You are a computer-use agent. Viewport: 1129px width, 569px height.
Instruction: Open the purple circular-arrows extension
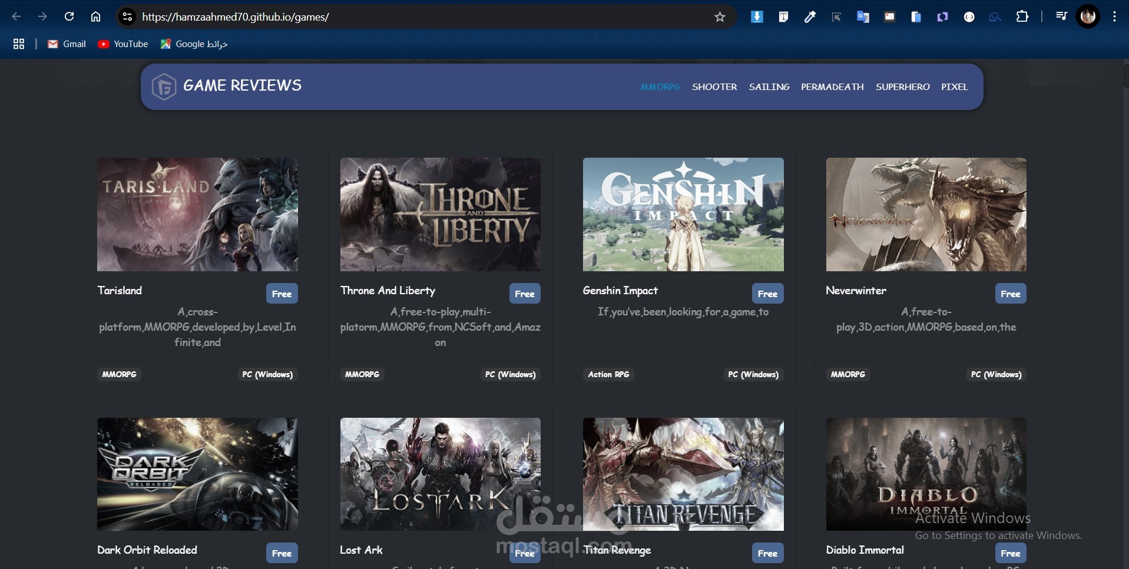(942, 17)
